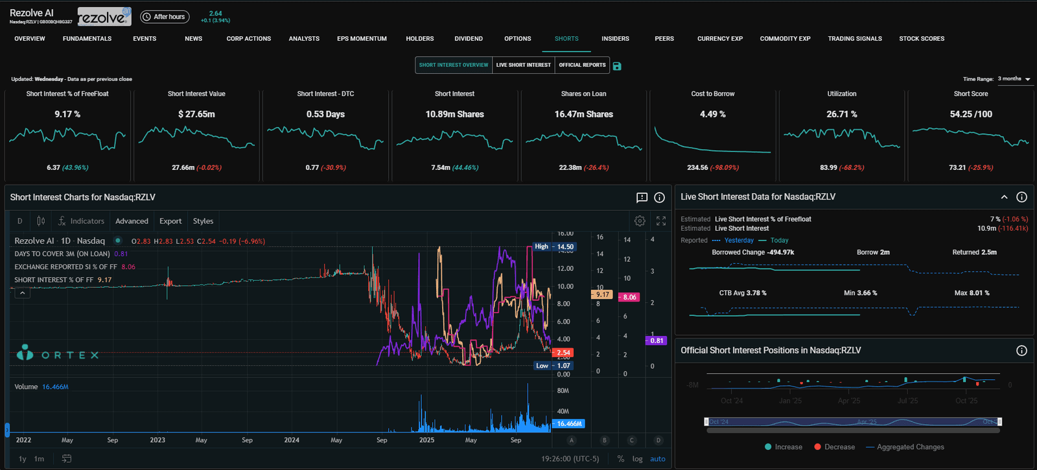The height and width of the screenshot is (470, 1037).
Task: Switch to the Options tab
Action: tap(517, 39)
